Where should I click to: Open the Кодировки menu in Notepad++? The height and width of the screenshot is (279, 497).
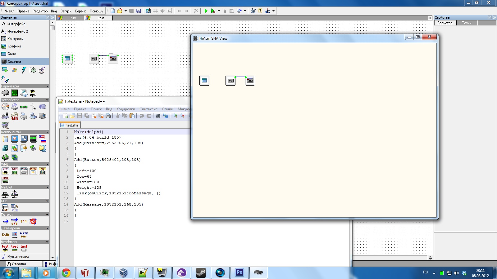point(125,109)
